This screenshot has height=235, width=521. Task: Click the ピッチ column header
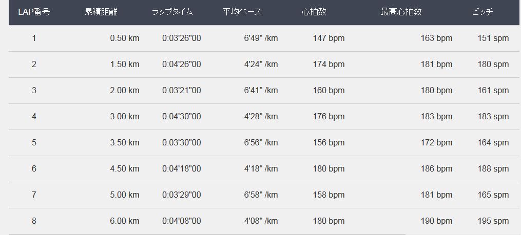(x=483, y=12)
